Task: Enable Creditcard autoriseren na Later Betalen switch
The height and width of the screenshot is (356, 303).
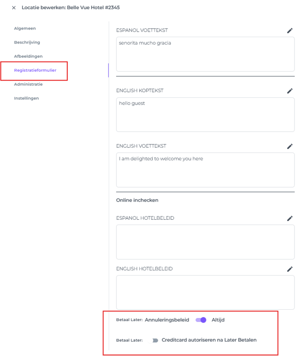Action: point(154,340)
